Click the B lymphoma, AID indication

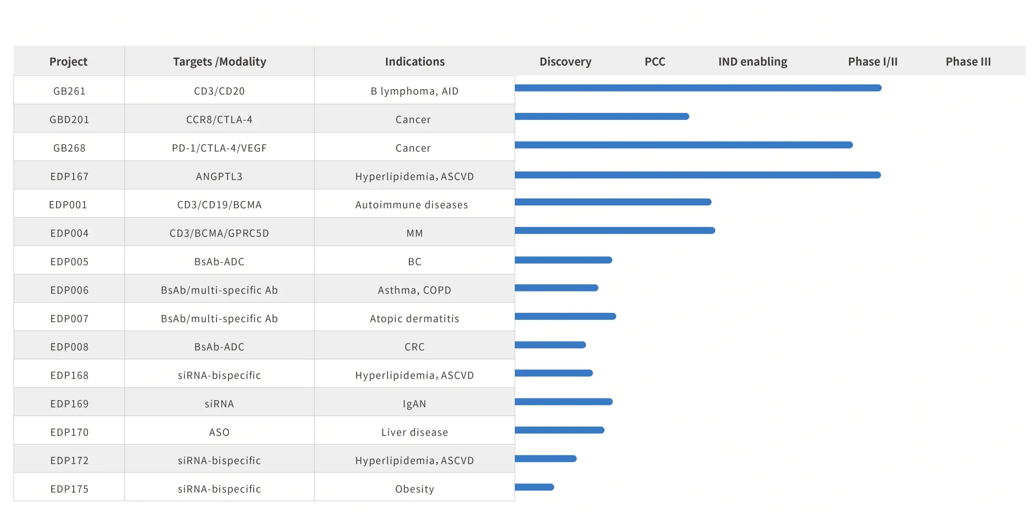tap(414, 91)
